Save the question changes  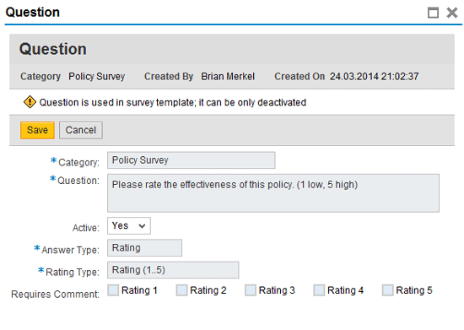37,130
